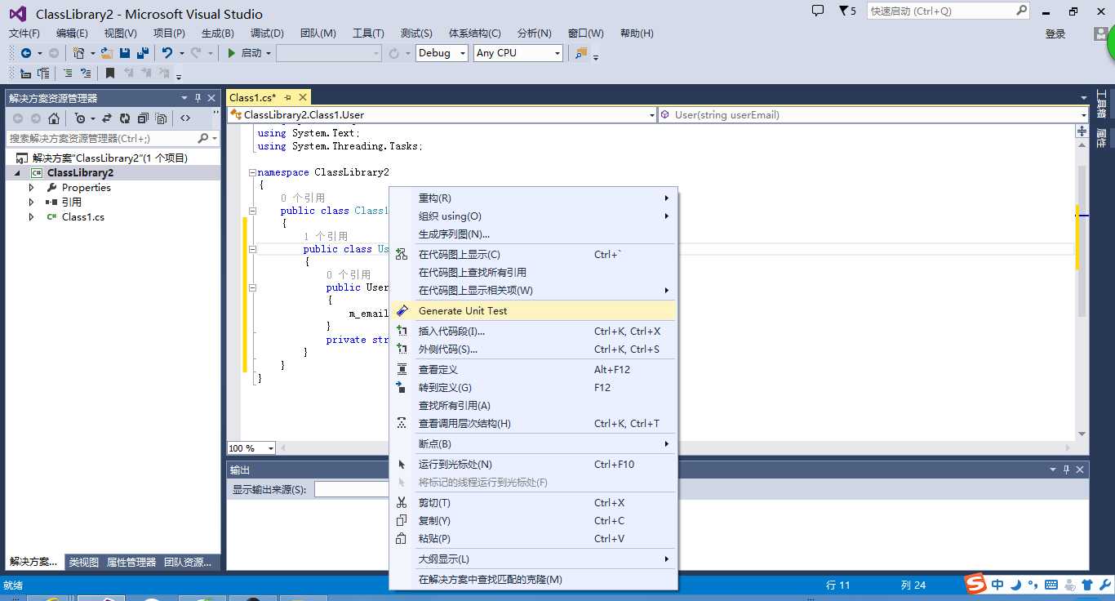Expand the Properties node
Image resolution: width=1115 pixels, height=601 pixels.
click(x=32, y=188)
